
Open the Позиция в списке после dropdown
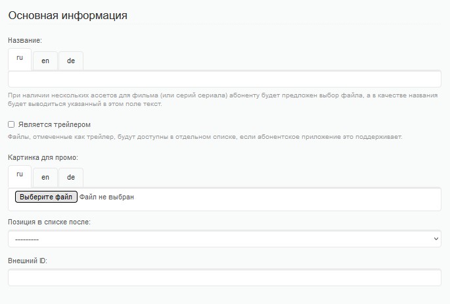225,239
